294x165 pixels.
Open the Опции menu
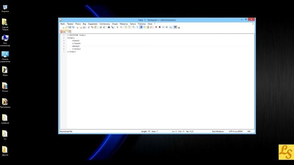coord(115,24)
